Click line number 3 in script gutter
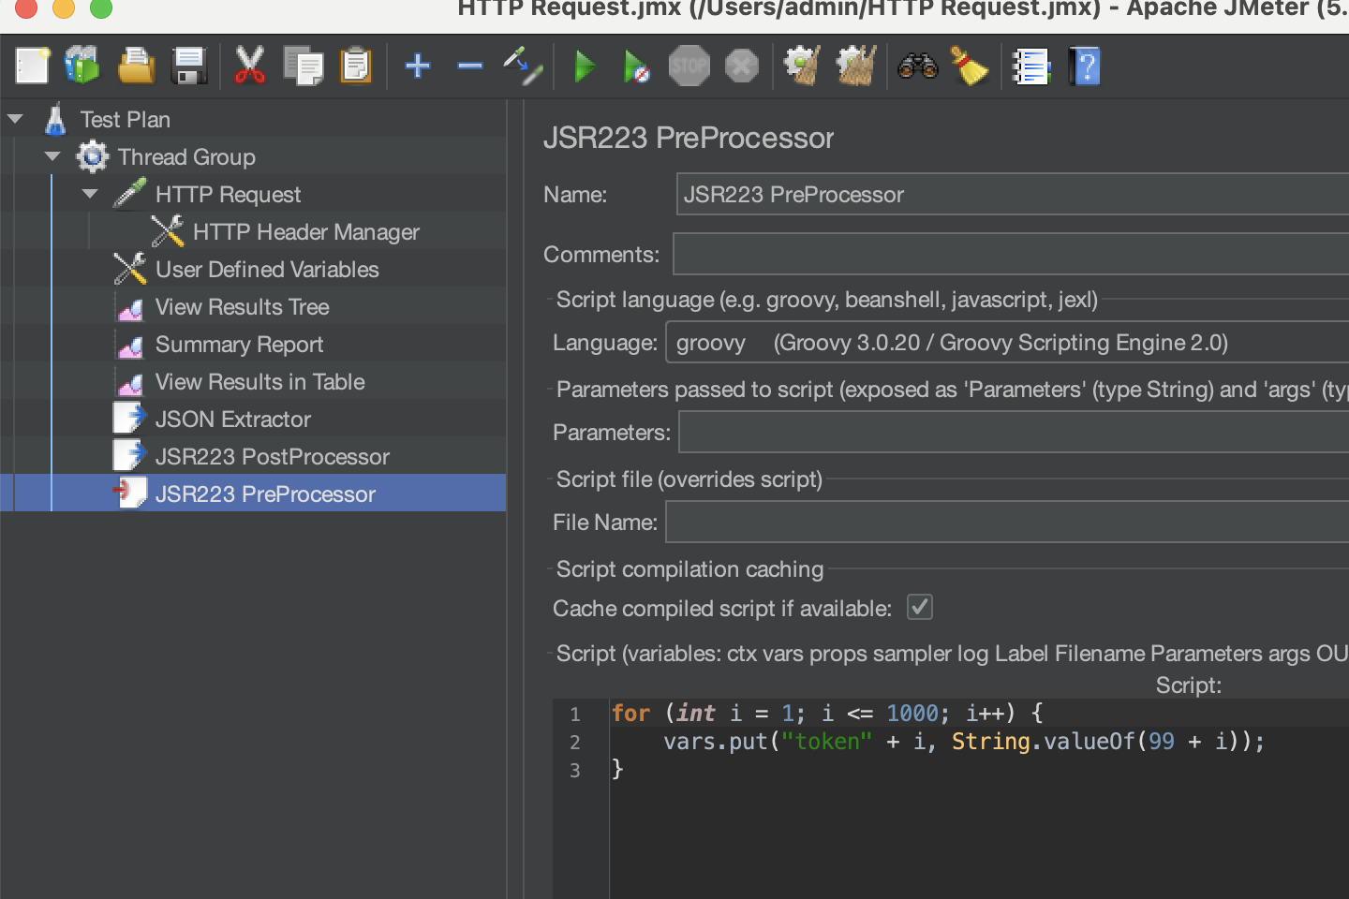Viewport: 1349px width, 899px height. [575, 771]
